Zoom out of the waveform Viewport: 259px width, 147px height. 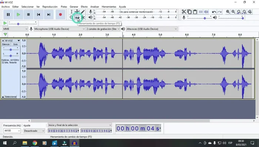[233, 12]
